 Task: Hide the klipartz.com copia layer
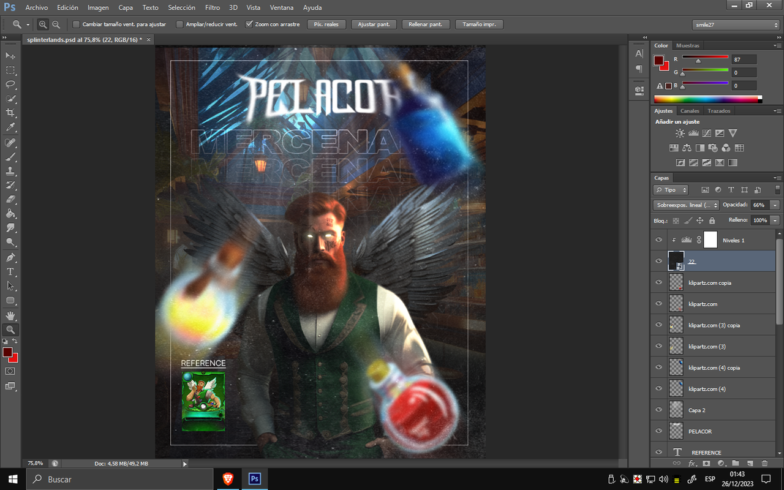pyautogui.click(x=659, y=282)
